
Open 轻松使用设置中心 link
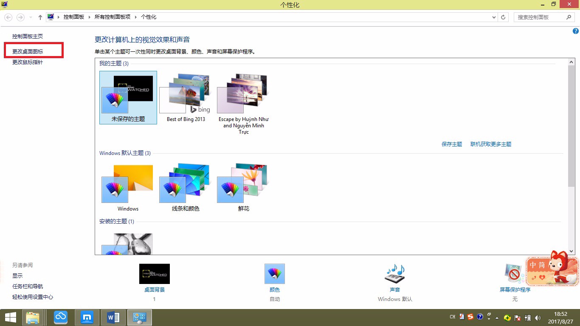[x=33, y=297]
